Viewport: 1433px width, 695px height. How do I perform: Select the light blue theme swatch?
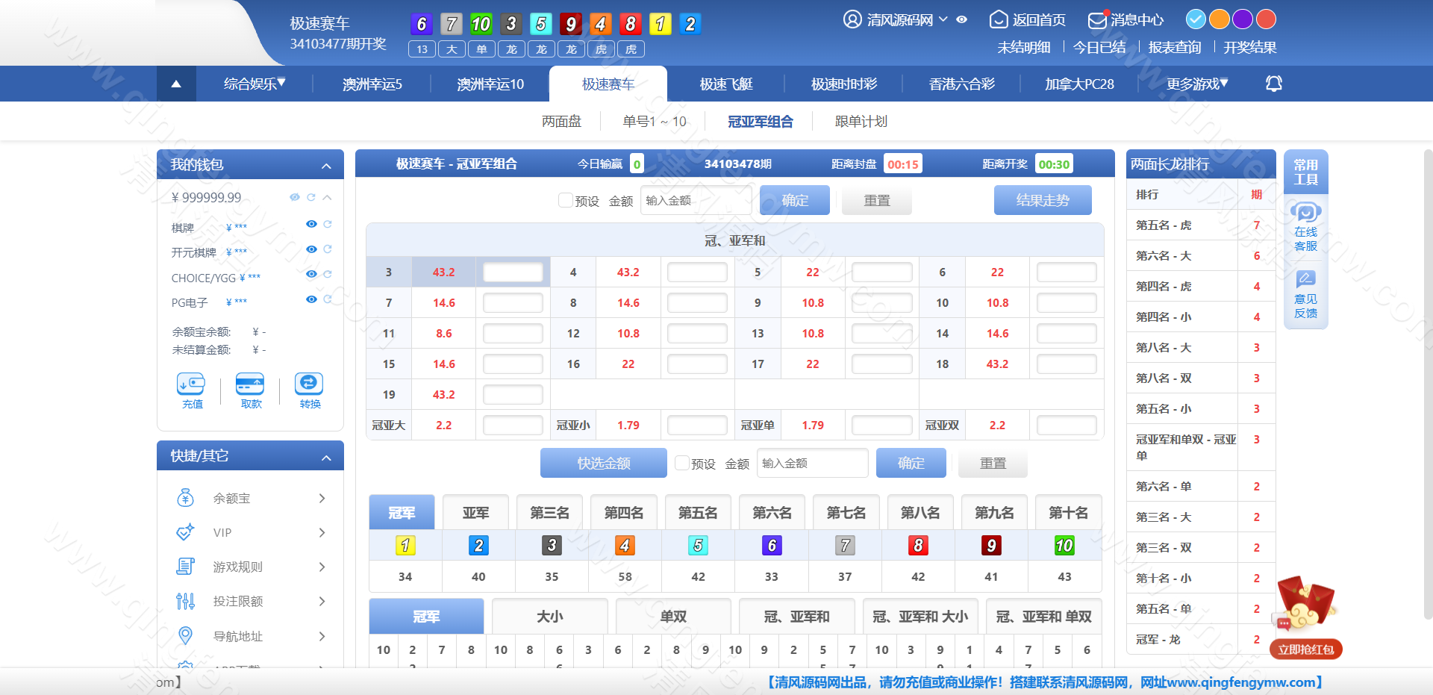point(1196,19)
